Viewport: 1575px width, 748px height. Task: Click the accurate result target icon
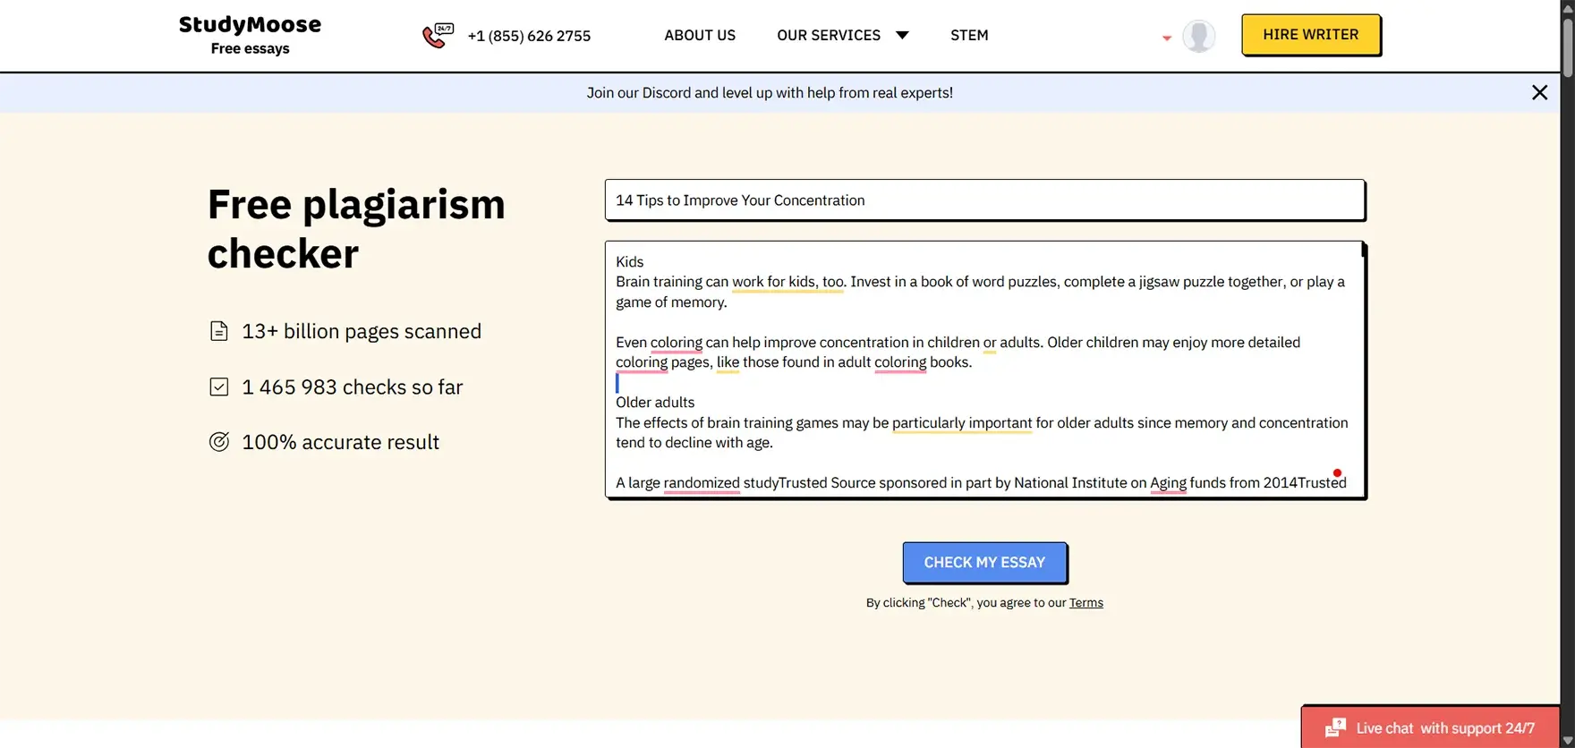219,442
